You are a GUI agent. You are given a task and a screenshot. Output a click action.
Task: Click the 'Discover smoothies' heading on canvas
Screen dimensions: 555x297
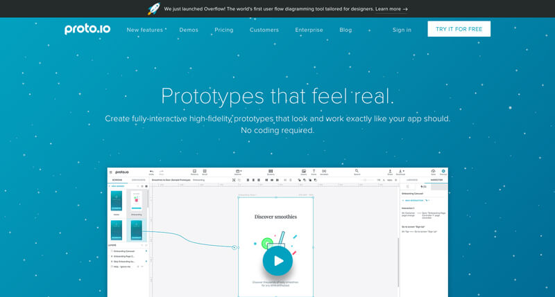coord(275,217)
